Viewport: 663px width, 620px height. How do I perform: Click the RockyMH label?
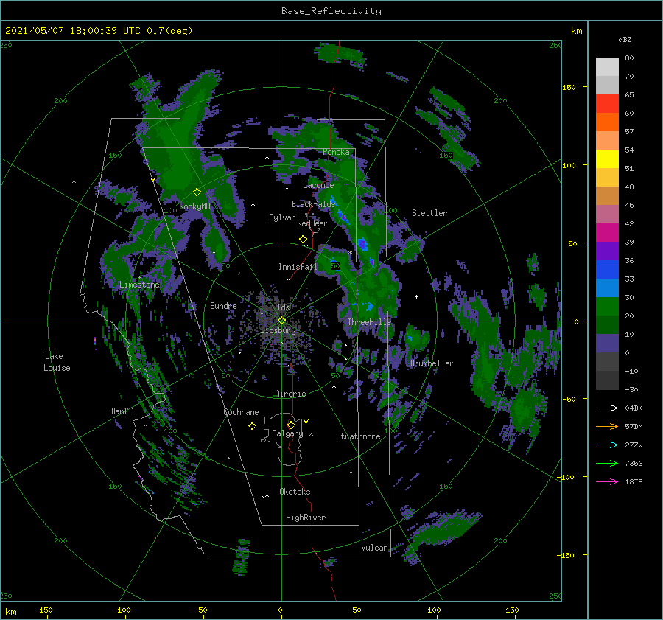pyautogui.click(x=194, y=206)
